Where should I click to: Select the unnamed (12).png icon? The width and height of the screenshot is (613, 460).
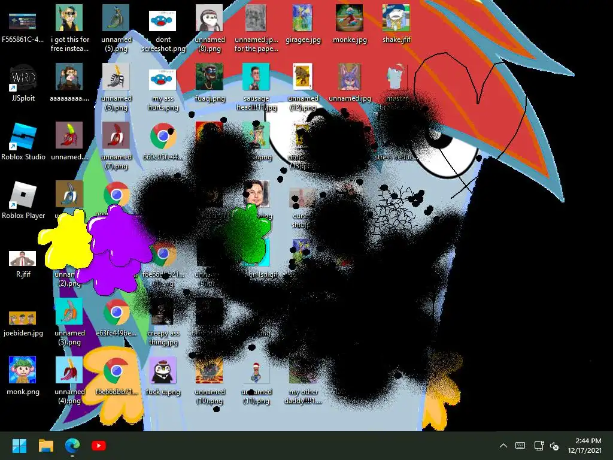pyautogui.click(x=303, y=87)
